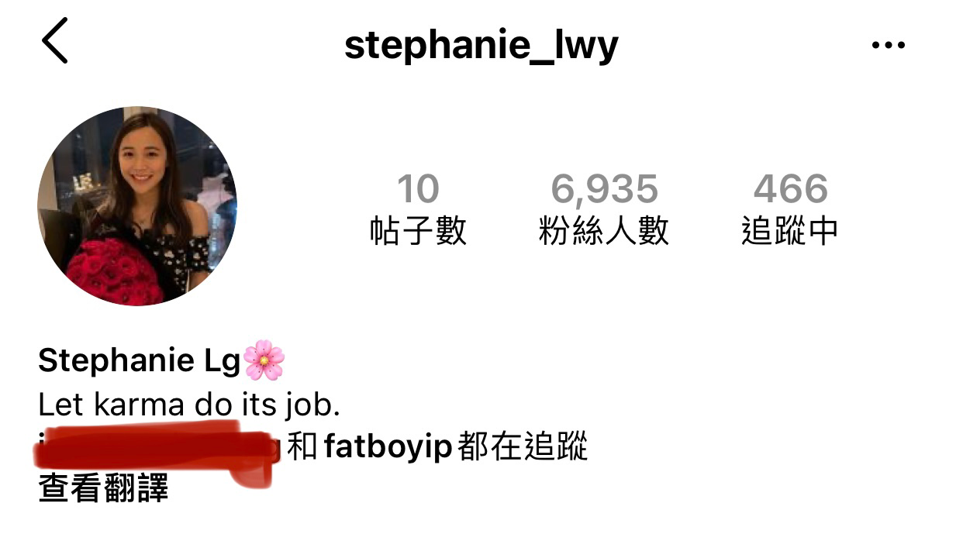This screenshot has width=963, height=534.
Task: Tap the 帖子數 posts label
Action: [x=418, y=231]
